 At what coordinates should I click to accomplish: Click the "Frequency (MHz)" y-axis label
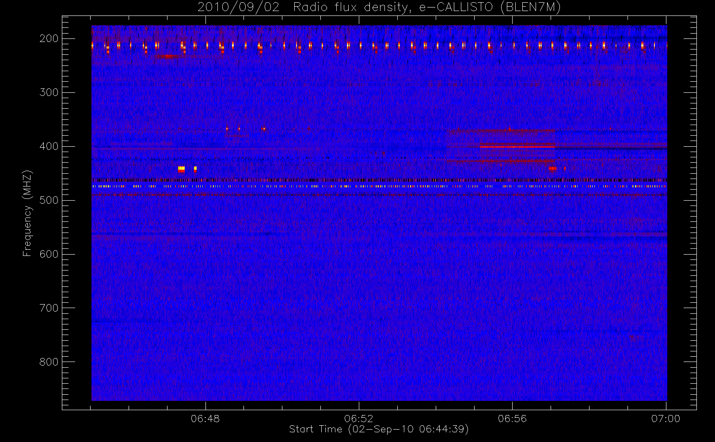pyautogui.click(x=27, y=213)
